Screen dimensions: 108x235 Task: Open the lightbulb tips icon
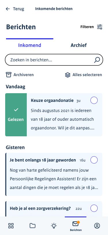[54, 225]
